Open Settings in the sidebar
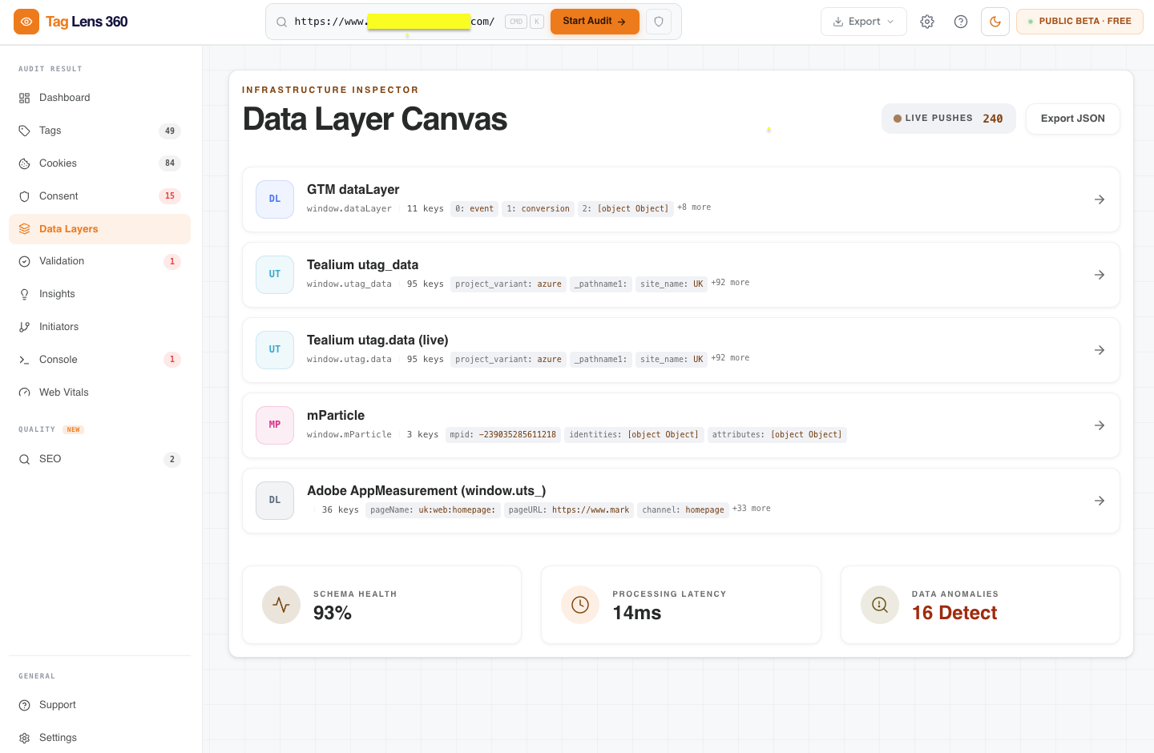The image size is (1154, 753). pos(99,738)
